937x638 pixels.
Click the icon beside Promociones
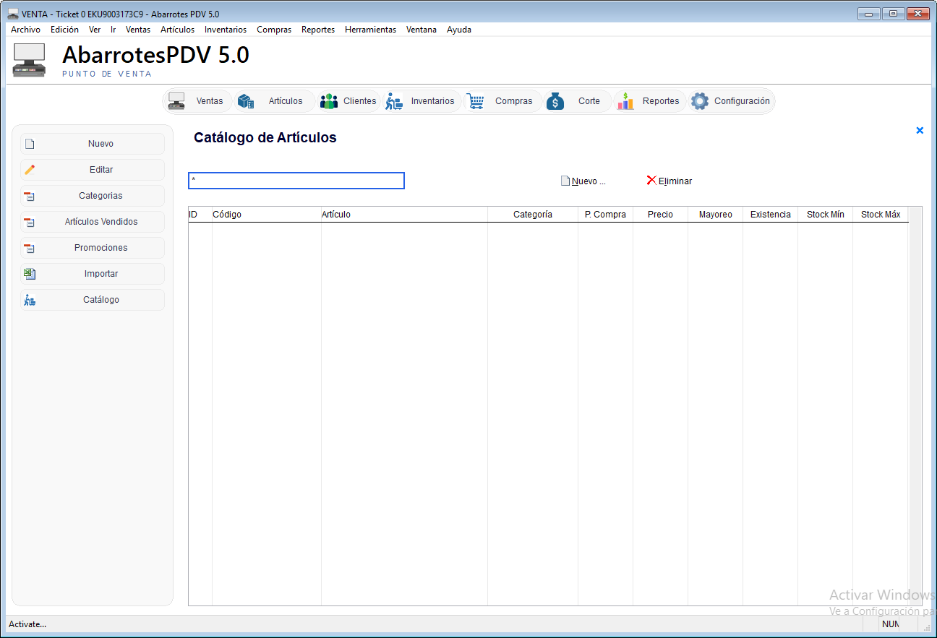click(x=30, y=248)
